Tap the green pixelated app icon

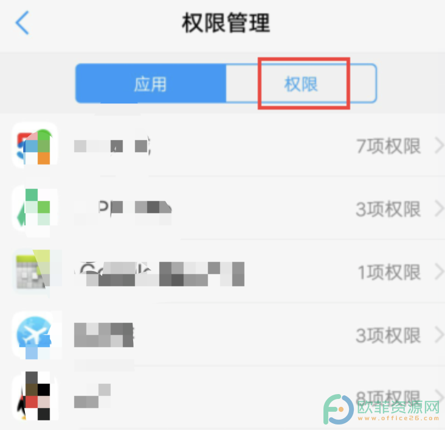(35, 208)
